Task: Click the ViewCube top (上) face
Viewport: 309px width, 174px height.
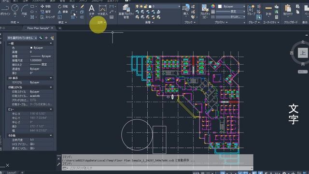Action: (303, 53)
